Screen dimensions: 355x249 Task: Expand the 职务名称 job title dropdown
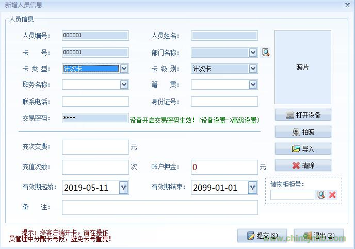(x=124, y=85)
